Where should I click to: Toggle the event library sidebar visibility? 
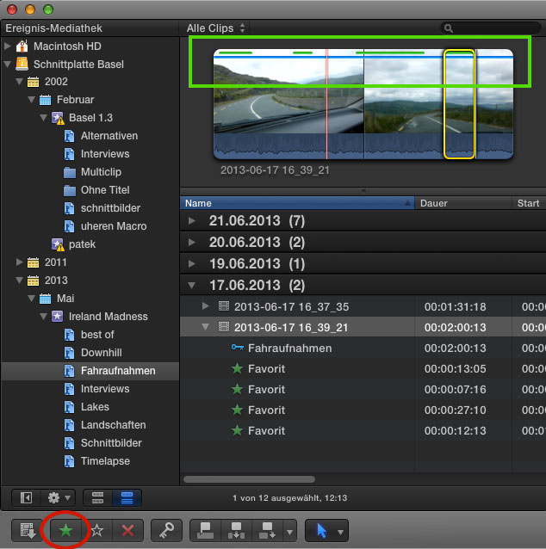[27, 497]
